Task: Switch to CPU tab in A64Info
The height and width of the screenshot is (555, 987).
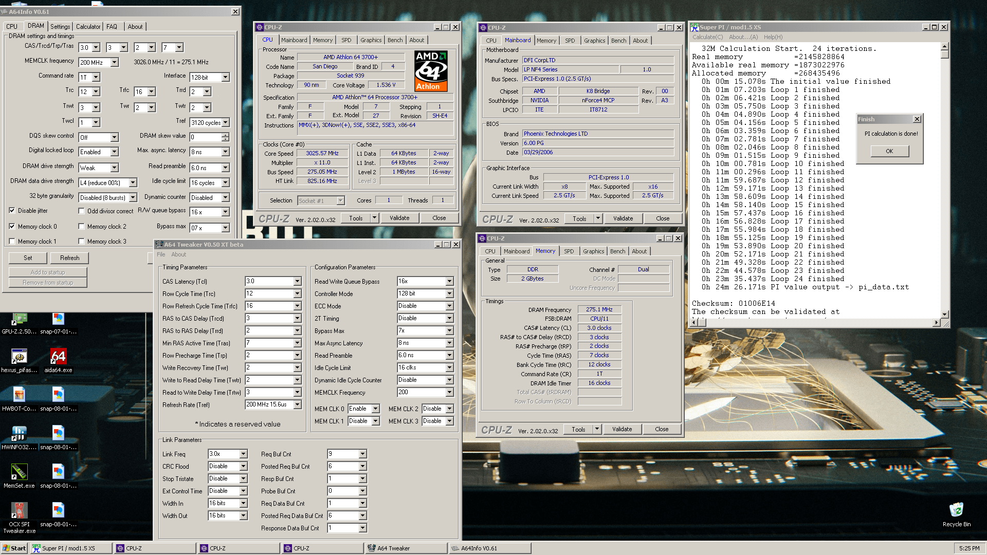Action: coord(12,27)
